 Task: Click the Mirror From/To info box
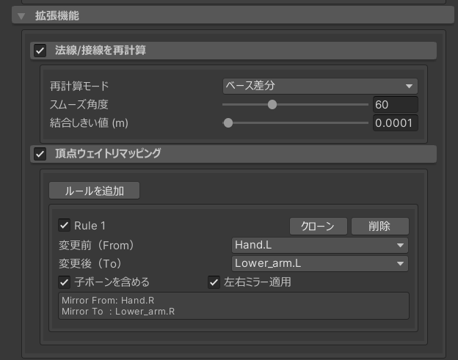point(233,306)
